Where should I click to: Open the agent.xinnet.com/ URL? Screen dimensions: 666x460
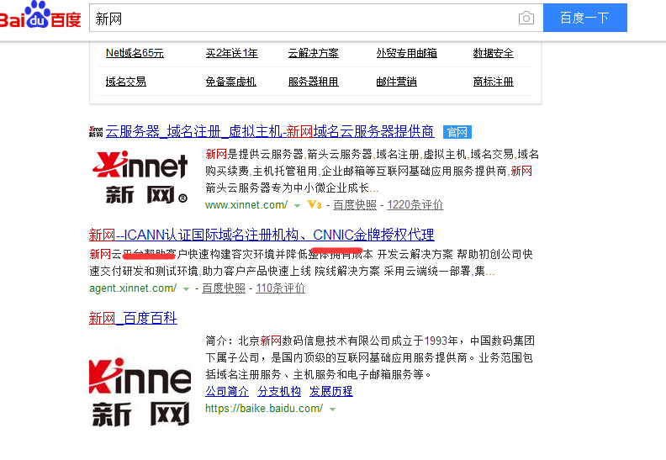(x=133, y=288)
